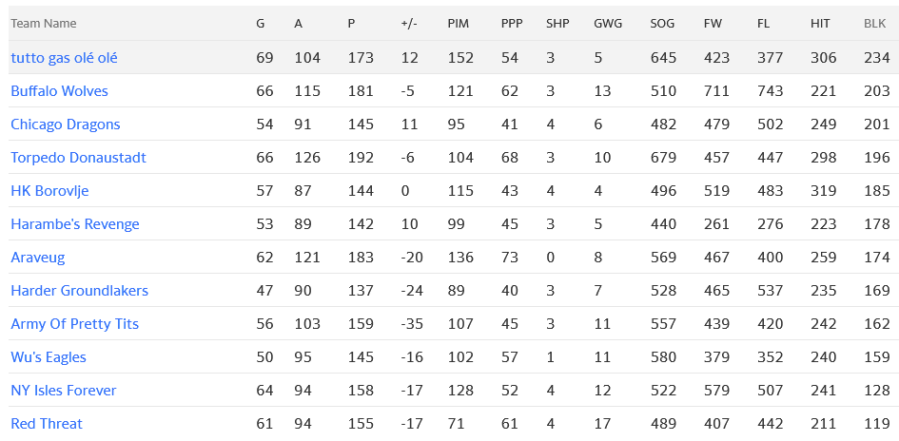
Task: Sort by the G goals column header
Action: pos(261,23)
